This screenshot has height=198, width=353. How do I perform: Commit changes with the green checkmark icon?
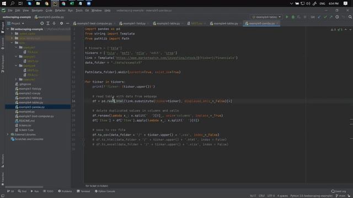(x=325, y=17)
